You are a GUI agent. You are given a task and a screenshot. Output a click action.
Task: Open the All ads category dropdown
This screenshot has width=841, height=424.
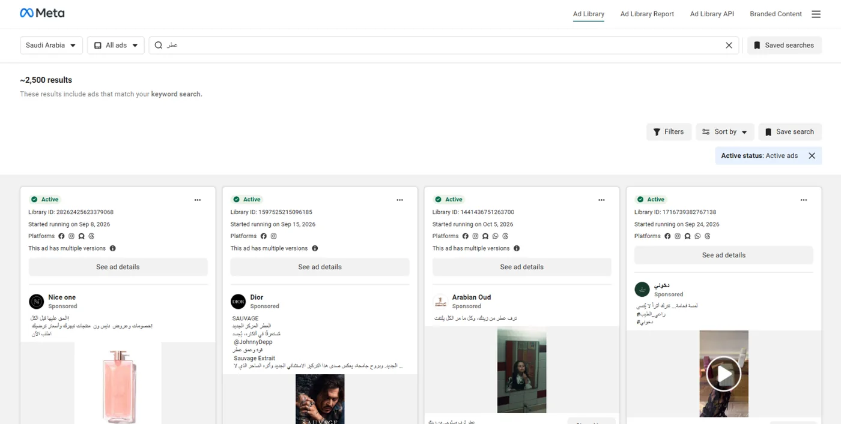point(116,45)
